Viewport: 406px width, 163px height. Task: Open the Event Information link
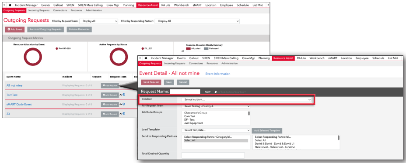click(218, 74)
